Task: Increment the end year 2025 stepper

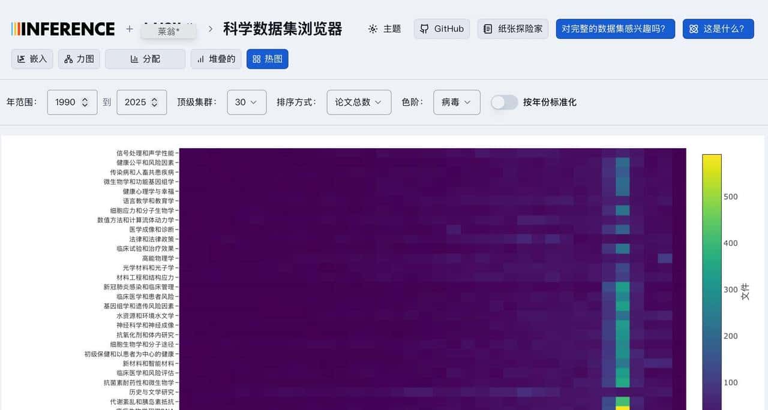Action: pyautogui.click(x=154, y=99)
